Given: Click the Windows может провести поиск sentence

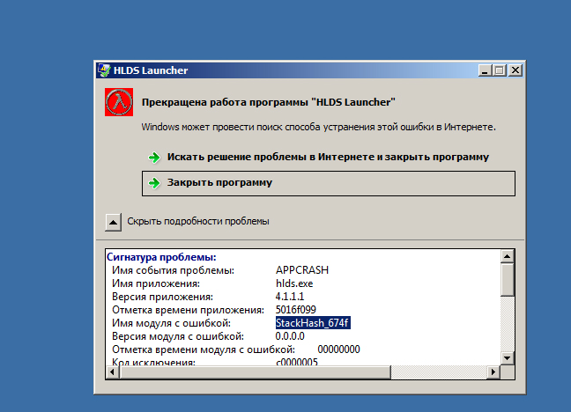Looking at the screenshot, I should tap(319, 127).
